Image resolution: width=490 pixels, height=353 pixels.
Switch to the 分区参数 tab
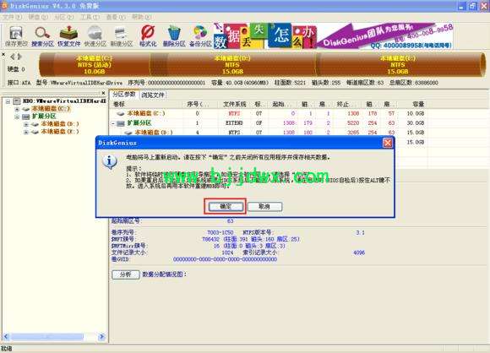124,94
